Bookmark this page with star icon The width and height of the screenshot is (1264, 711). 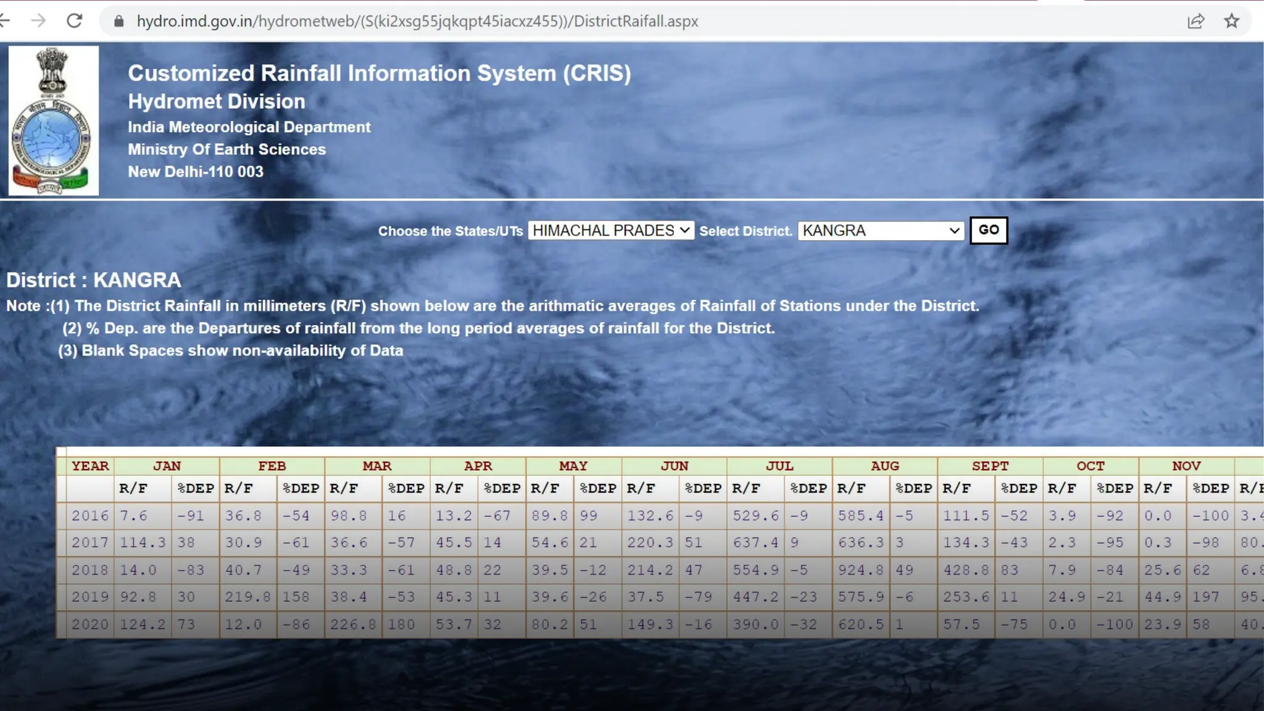pyautogui.click(x=1231, y=21)
